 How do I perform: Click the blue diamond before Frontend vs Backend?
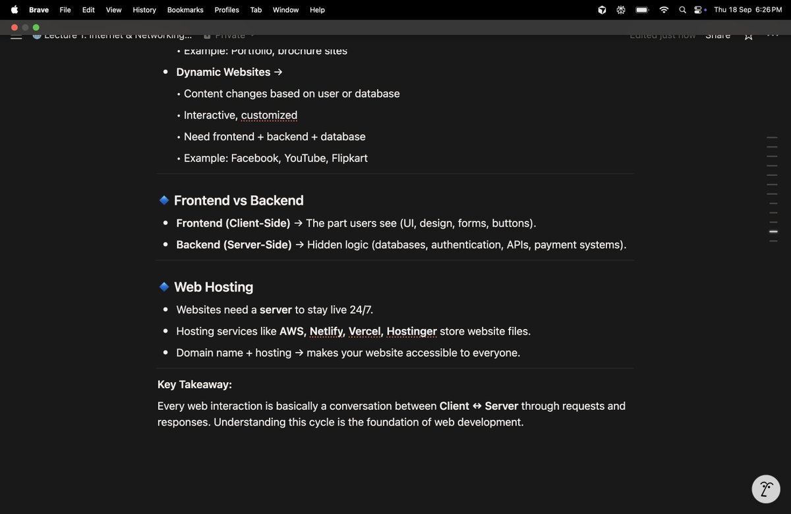[164, 200]
